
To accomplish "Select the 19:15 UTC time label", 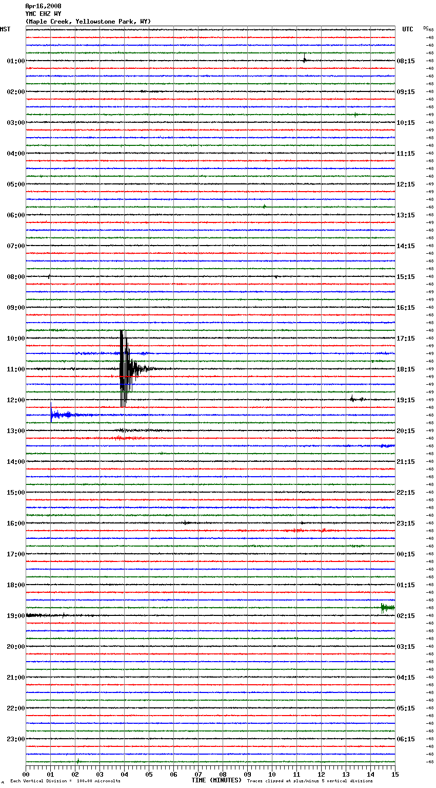I will (406, 400).
